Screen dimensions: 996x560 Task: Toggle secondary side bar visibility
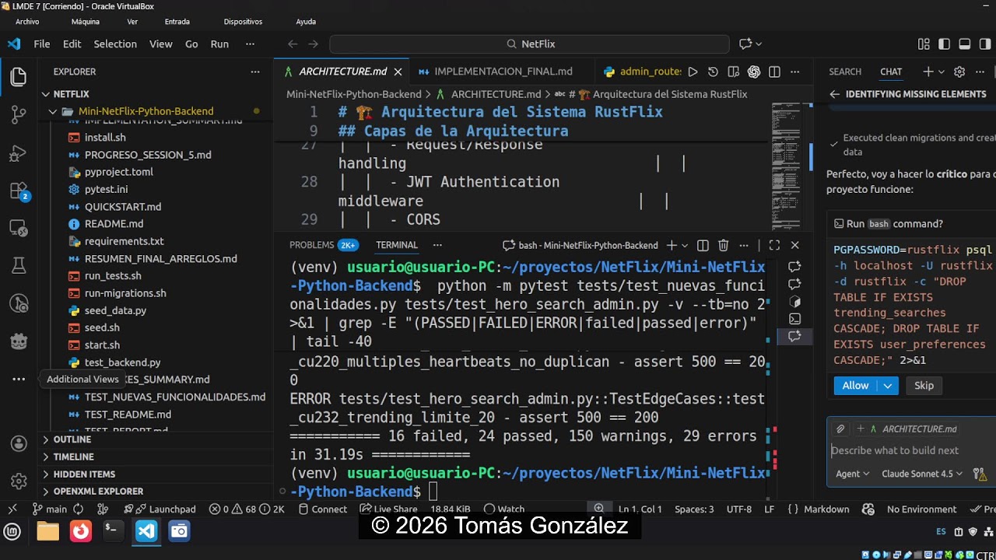984,44
